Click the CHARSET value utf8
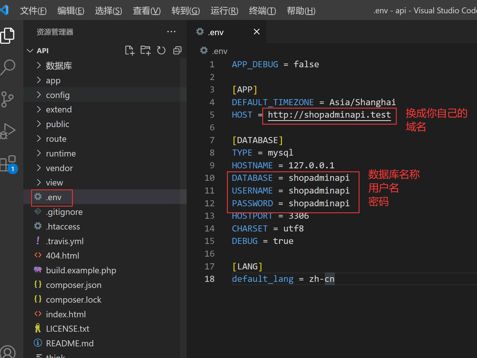The image size is (477, 358). pyautogui.click(x=294, y=229)
